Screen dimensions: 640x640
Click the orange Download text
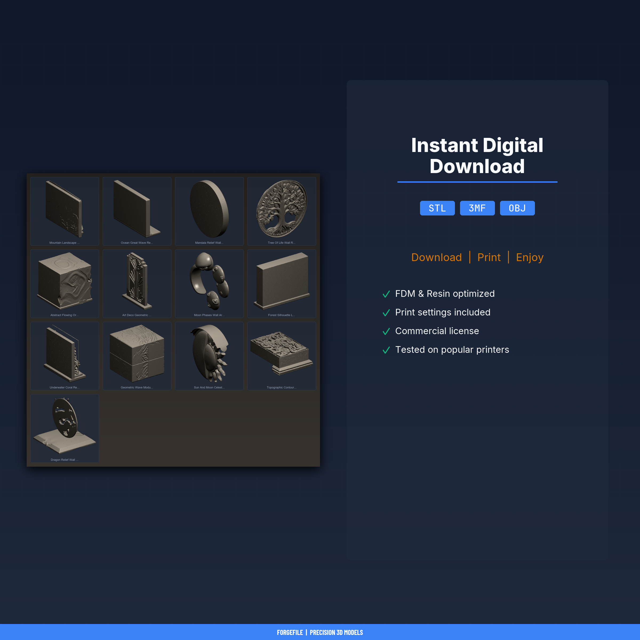point(436,257)
